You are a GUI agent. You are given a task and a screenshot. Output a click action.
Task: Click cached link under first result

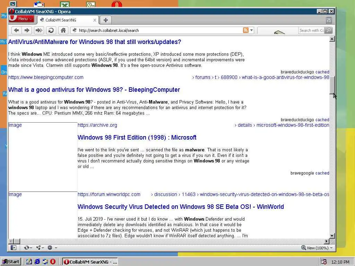[x=322, y=72]
